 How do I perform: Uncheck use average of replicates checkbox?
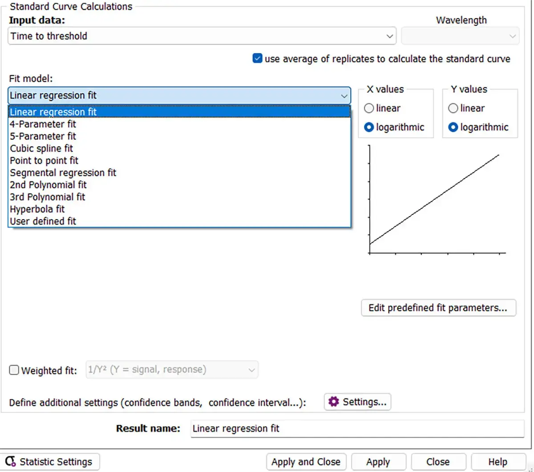(257, 58)
